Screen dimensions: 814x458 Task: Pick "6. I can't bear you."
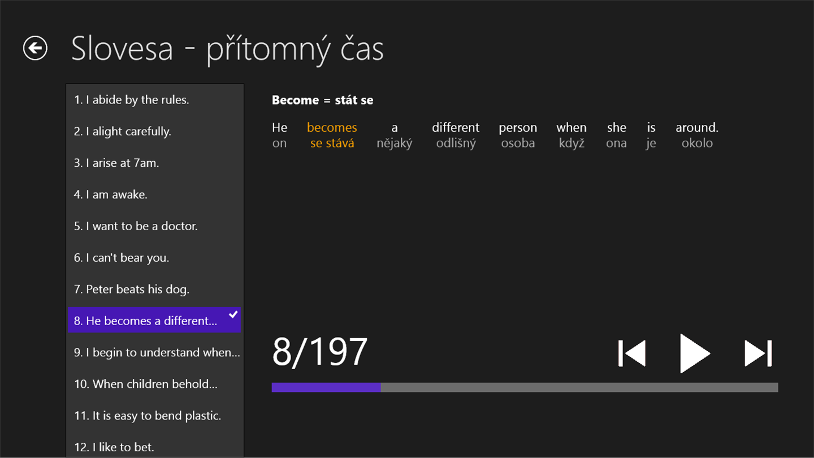tap(122, 258)
